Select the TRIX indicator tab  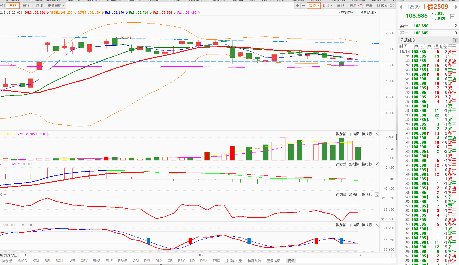click(216, 261)
